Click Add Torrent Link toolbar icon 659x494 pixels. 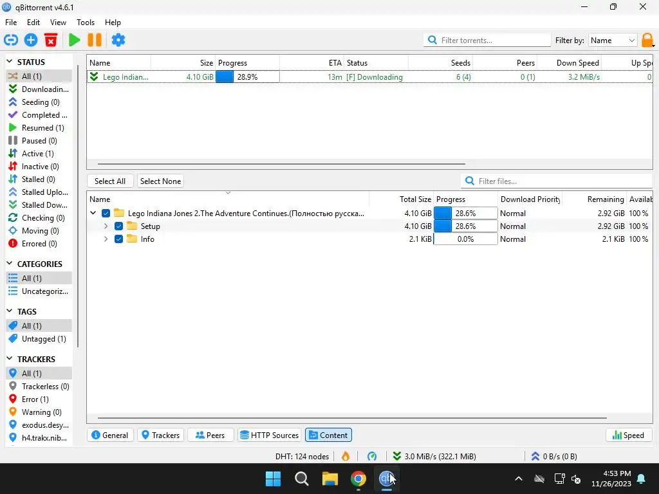11,41
